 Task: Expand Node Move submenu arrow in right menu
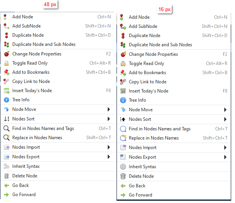[225, 110]
